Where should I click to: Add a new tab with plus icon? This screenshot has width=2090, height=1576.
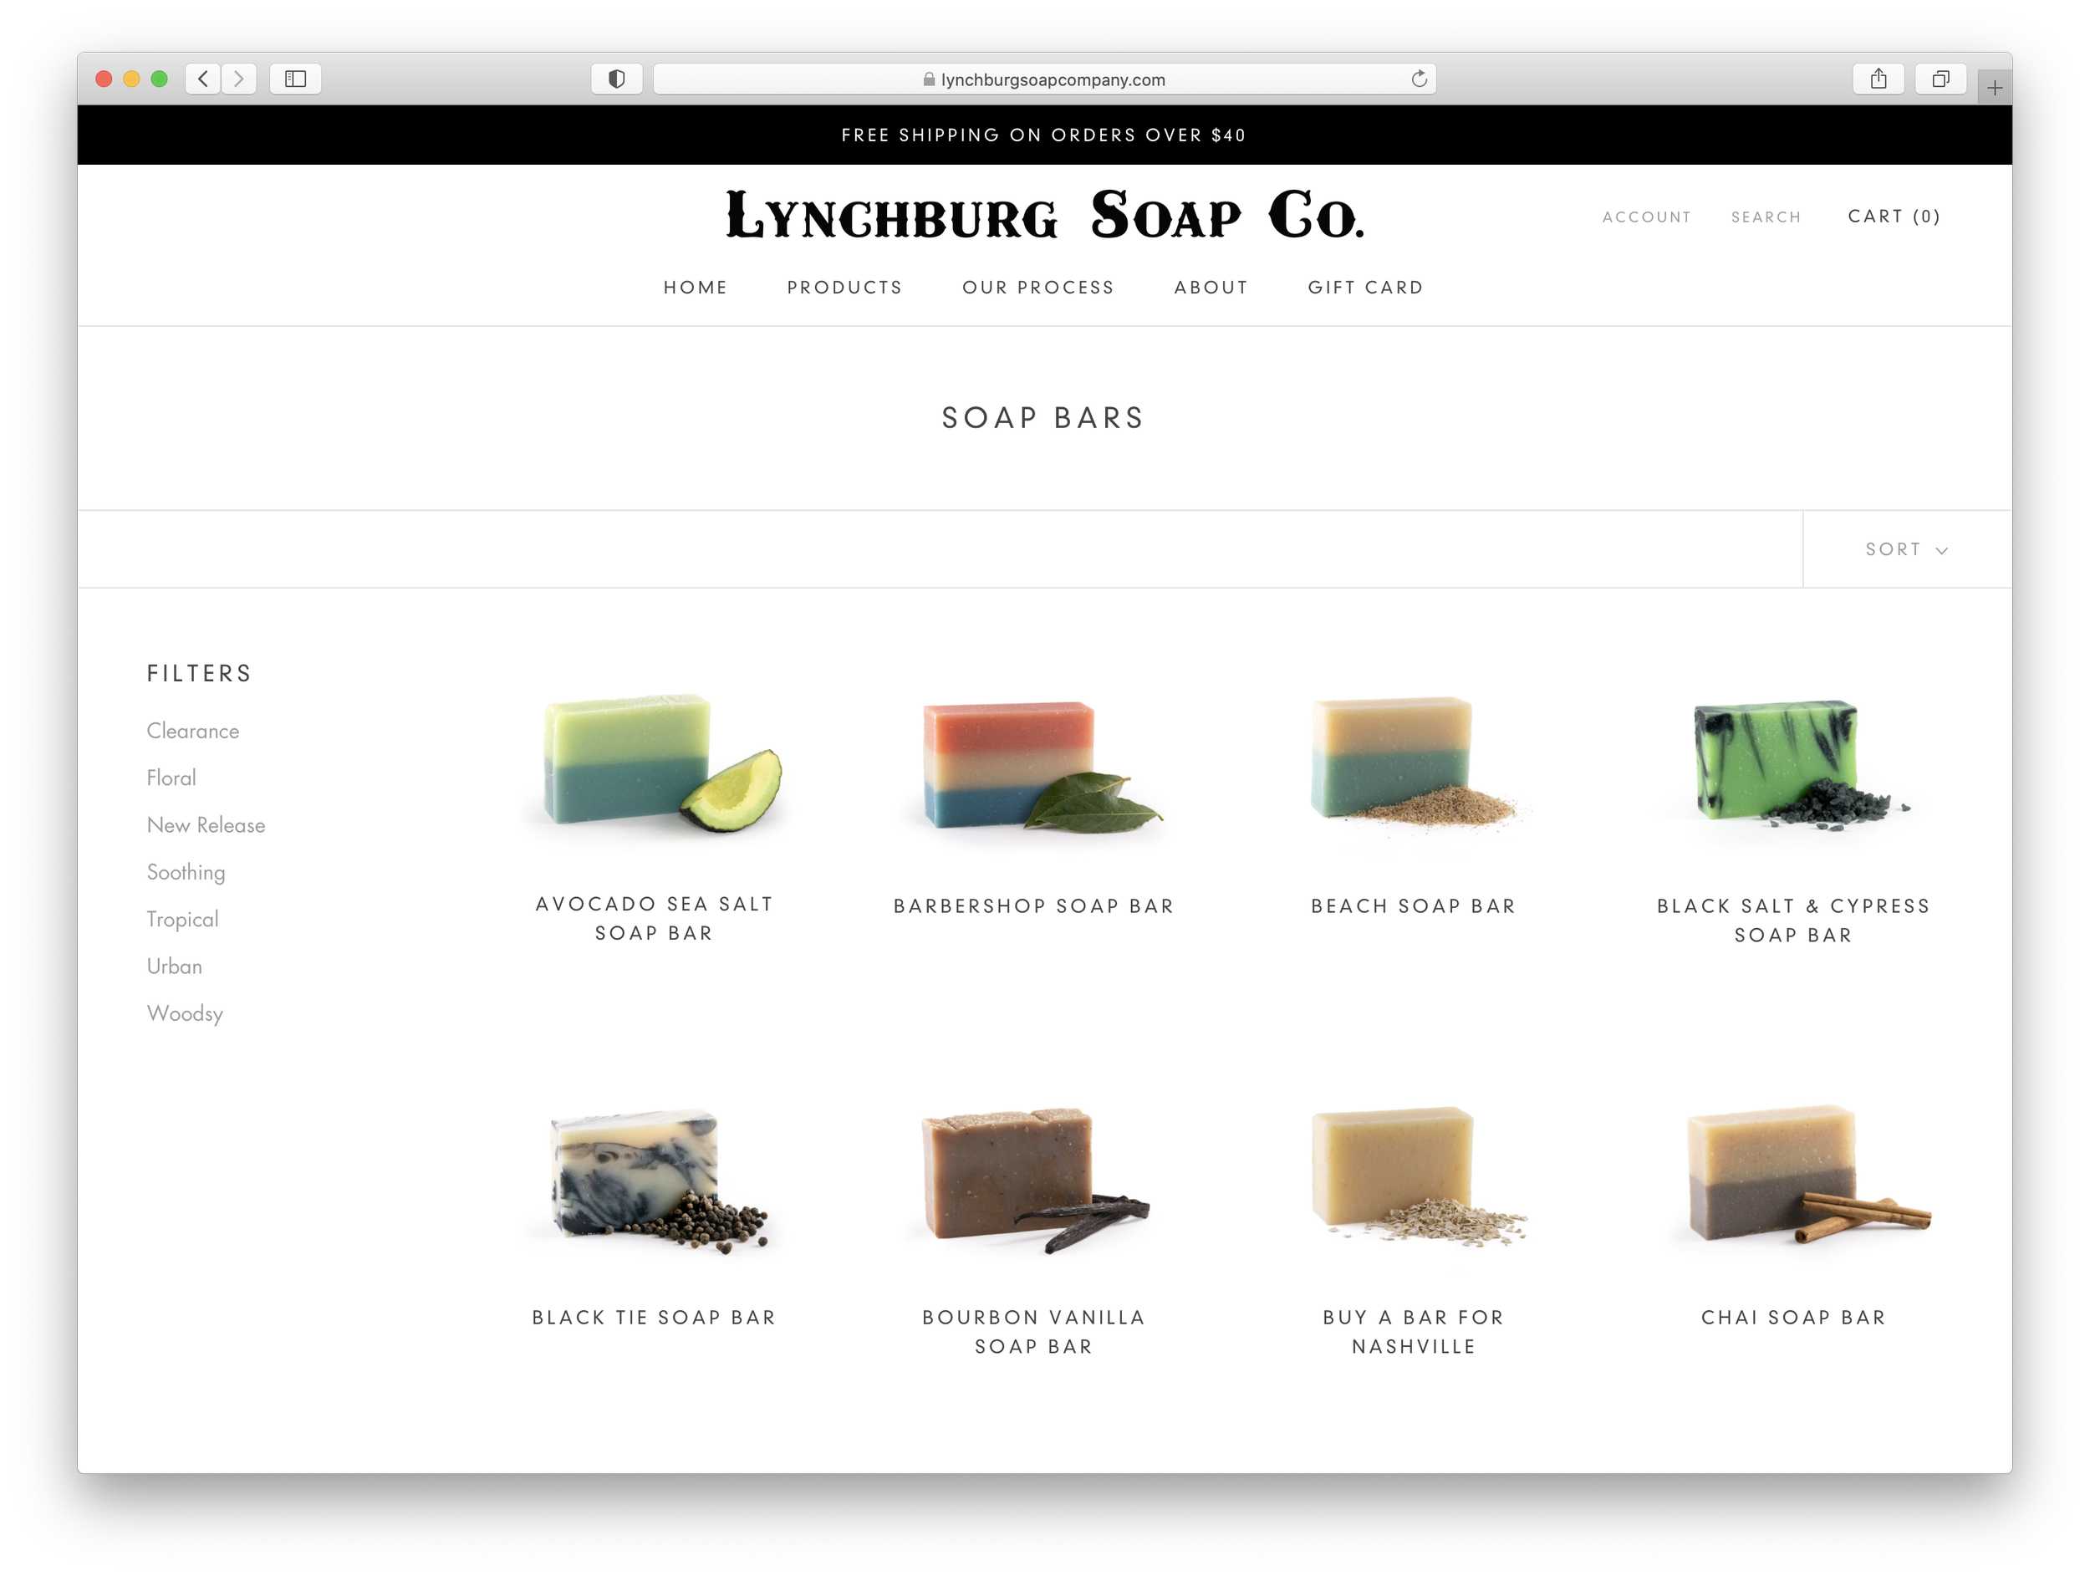[1994, 88]
